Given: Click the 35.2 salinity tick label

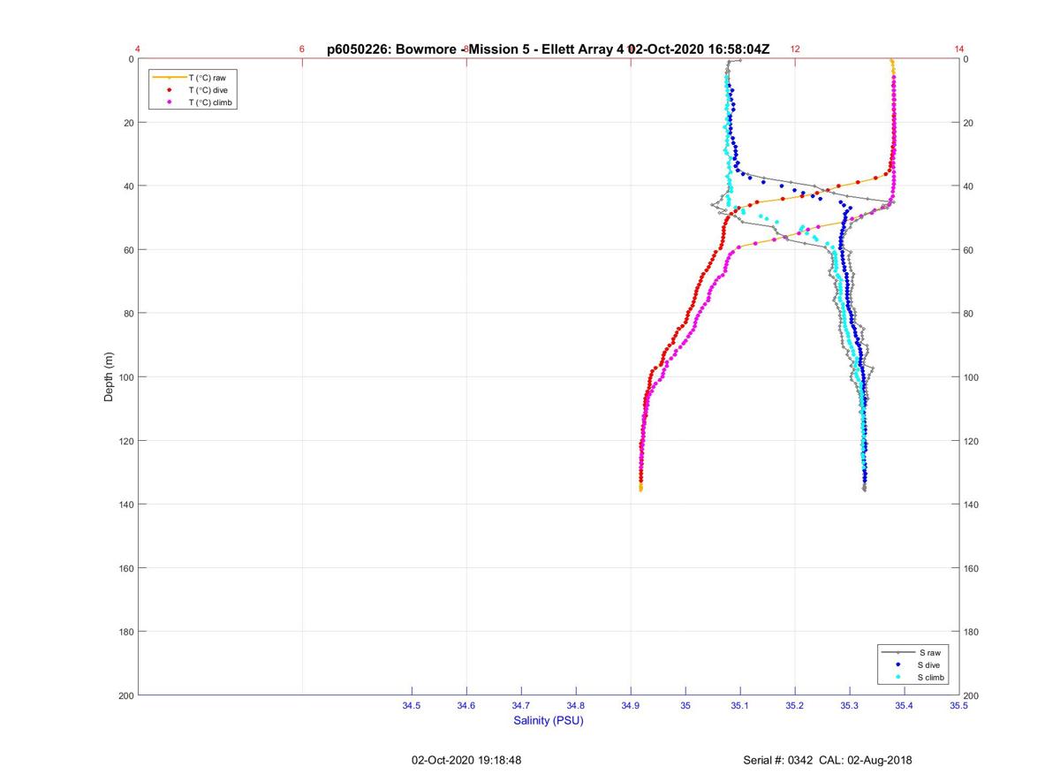Looking at the screenshot, I should [x=795, y=706].
